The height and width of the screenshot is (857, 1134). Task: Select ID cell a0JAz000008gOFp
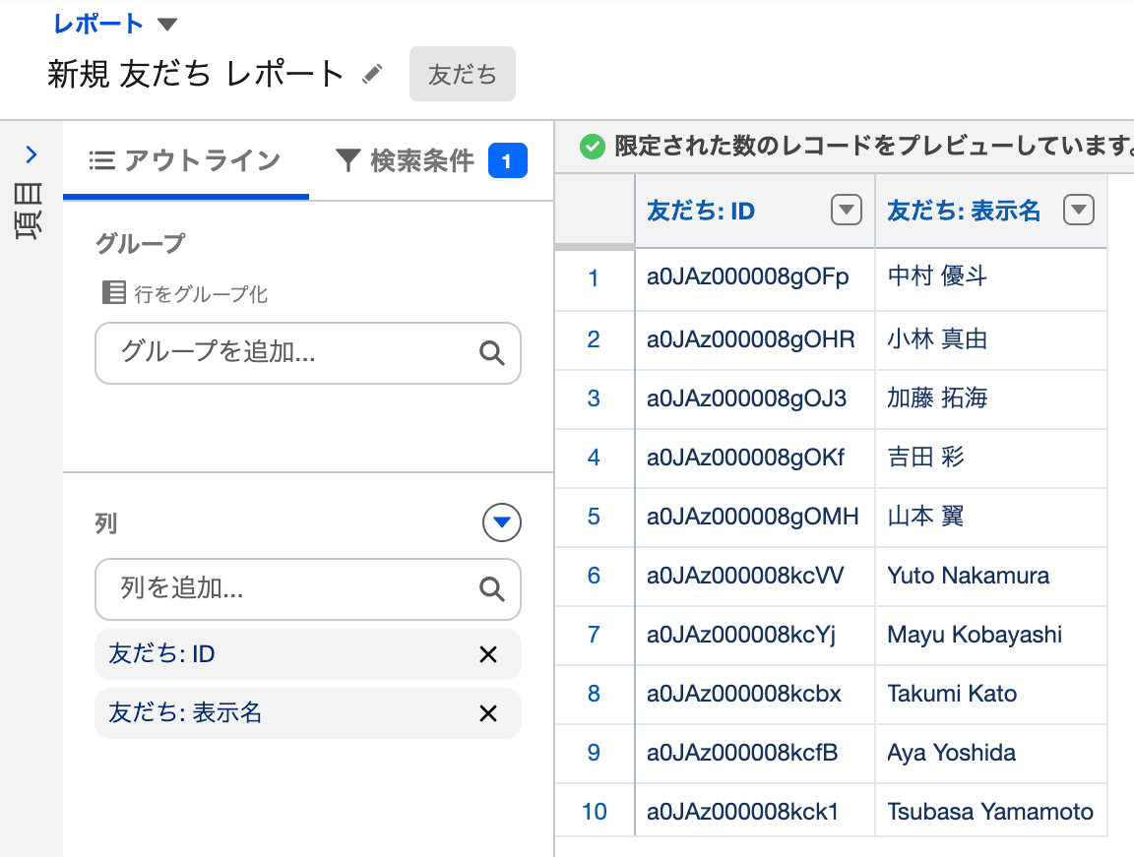point(754,278)
